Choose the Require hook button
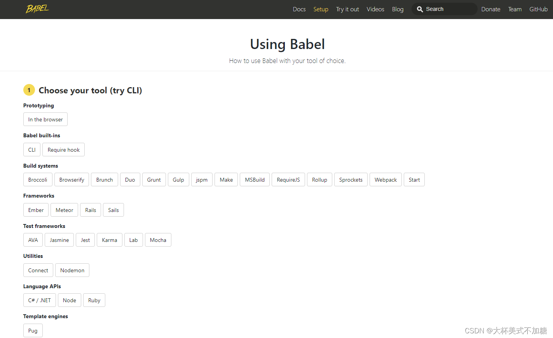 [64, 150]
